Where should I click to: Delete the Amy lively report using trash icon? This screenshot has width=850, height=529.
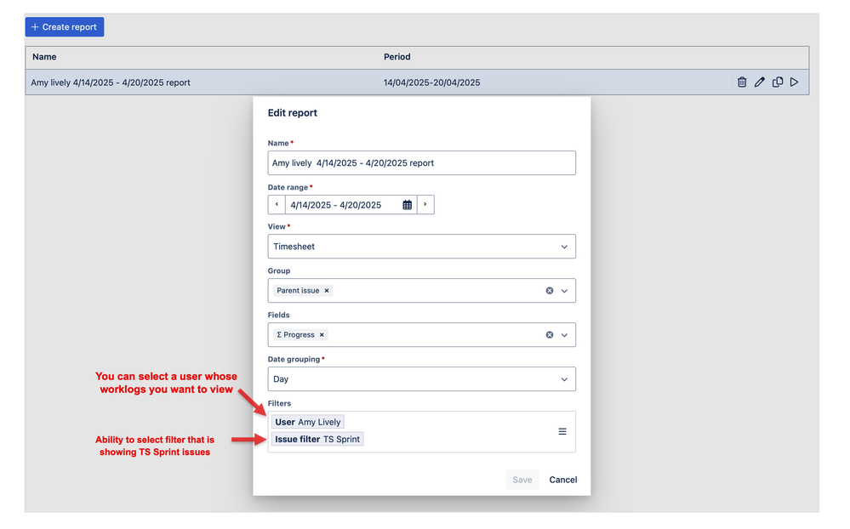pos(742,82)
